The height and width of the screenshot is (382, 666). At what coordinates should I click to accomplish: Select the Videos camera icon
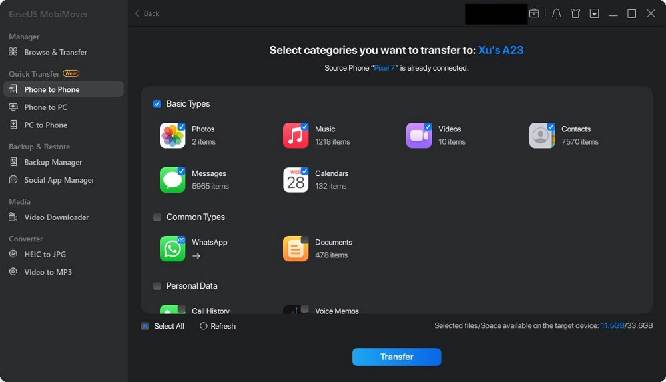(419, 135)
